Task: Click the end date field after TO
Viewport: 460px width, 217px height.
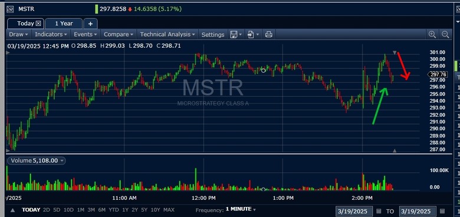Action: (x=418, y=211)
